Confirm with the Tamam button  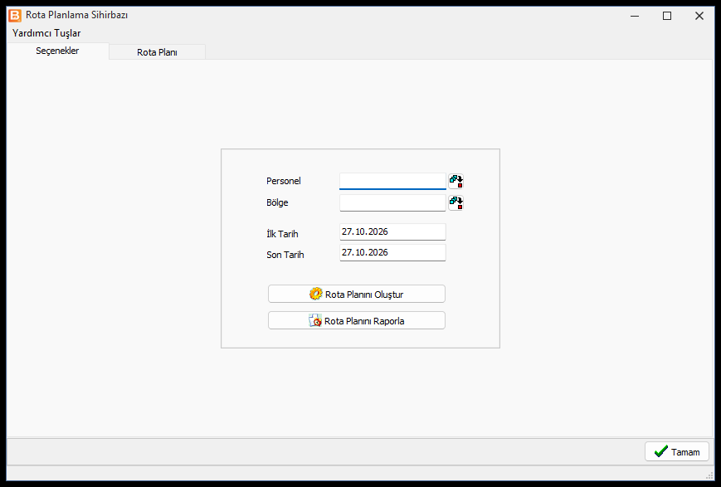click(x=677, y=451)
